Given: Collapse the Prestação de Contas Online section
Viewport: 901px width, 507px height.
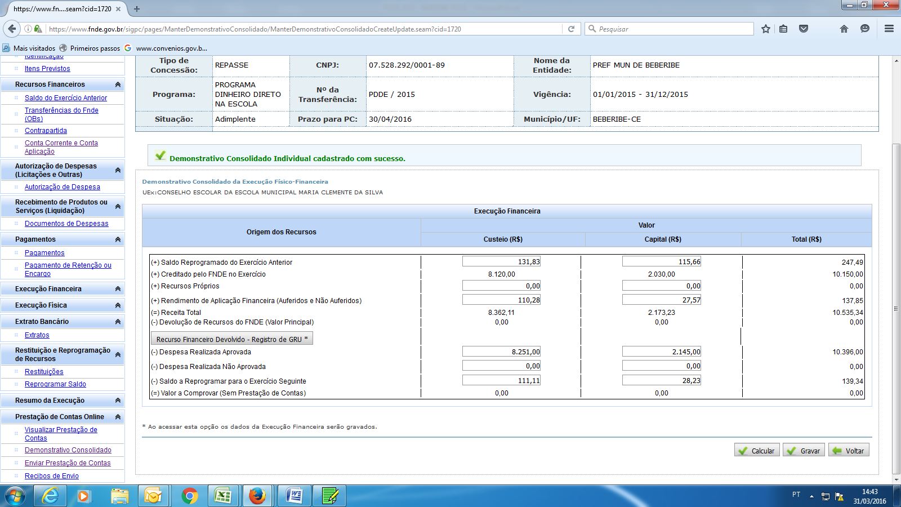Looking at the screenshot, I should point(118,417).
